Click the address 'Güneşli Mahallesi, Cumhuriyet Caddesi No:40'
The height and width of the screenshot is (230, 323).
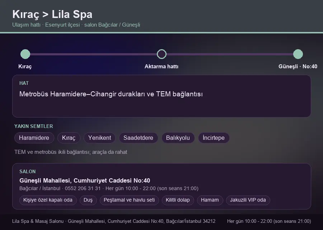(85, 180)
